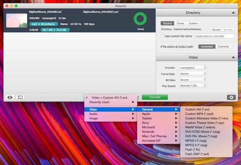
Task: Choose Overwrite for existing files
Action: pyautogui.click(x=223, y=46)
